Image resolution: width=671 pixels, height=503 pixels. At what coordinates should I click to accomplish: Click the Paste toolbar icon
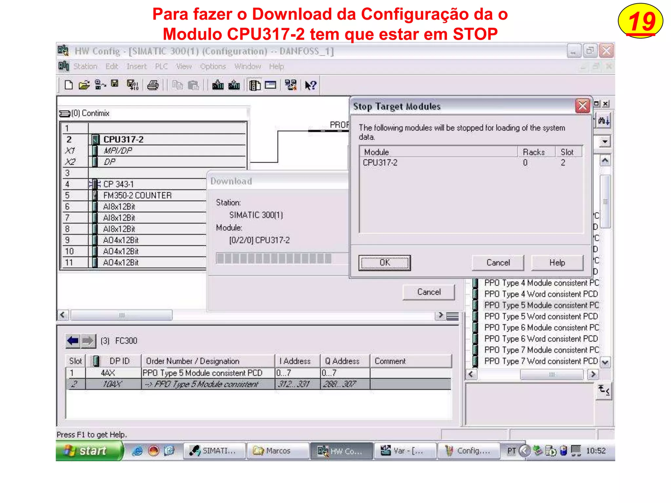pyautogui.click(x=194, y=85)
